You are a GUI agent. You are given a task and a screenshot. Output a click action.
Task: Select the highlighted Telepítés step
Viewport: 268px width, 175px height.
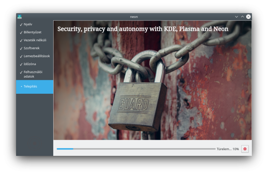click(35, 87)
